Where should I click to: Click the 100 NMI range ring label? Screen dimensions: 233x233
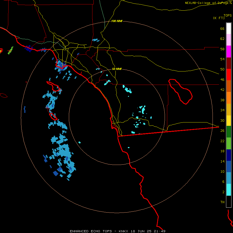tap(117, 21)
